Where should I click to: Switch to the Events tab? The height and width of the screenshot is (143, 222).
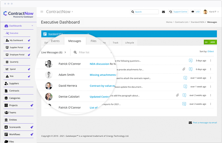tap(55, 41)
